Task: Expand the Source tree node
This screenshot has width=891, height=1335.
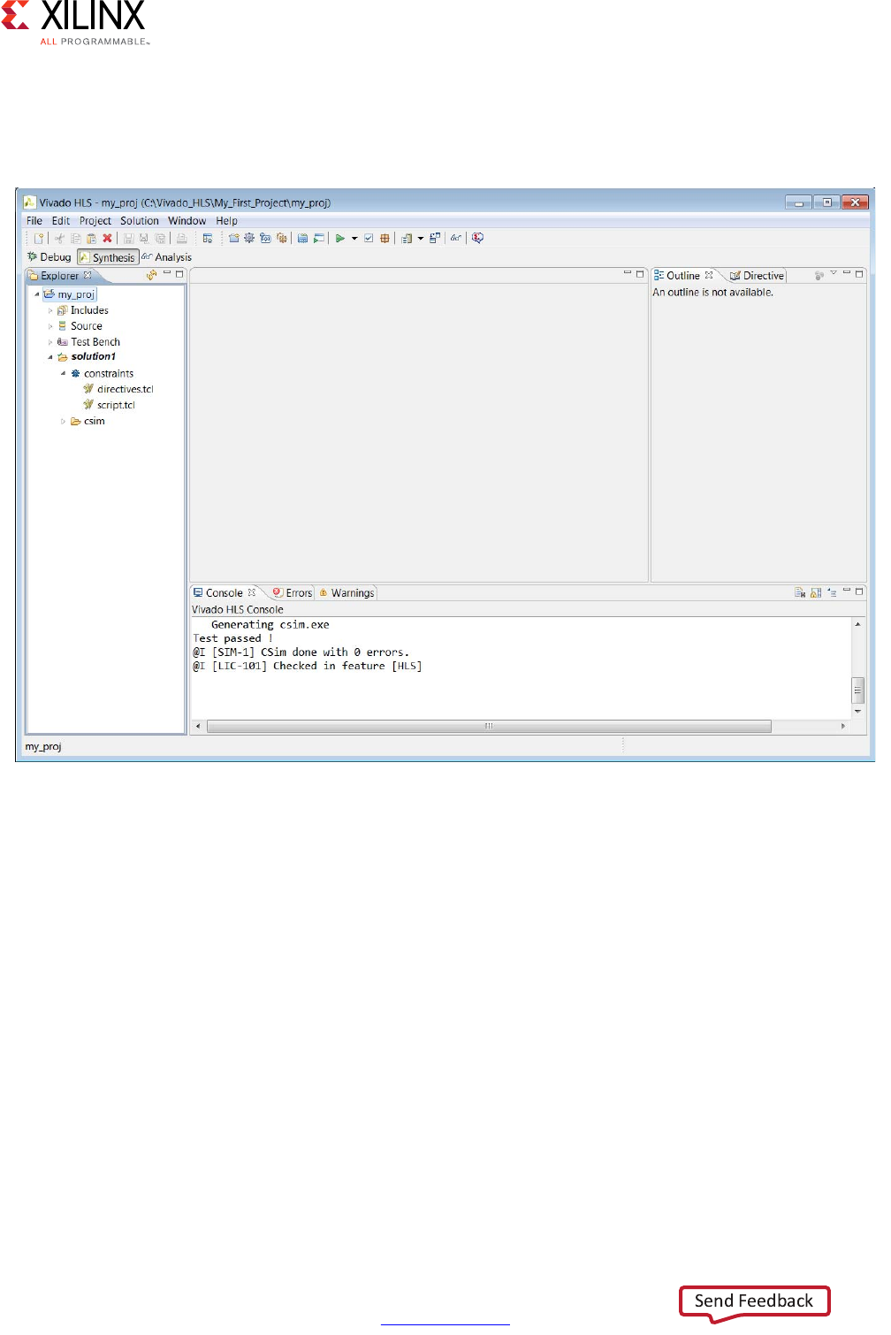Action: click(50, 326)
